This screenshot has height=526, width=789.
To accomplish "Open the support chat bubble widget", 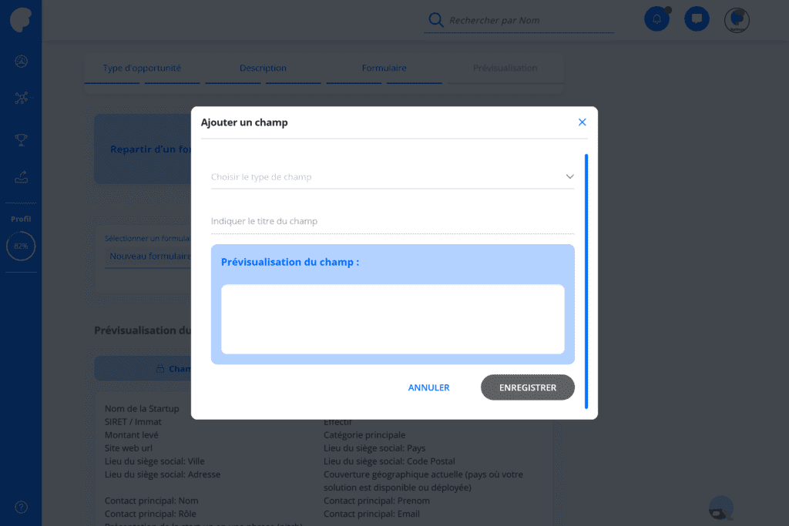I will click(721, 508).
